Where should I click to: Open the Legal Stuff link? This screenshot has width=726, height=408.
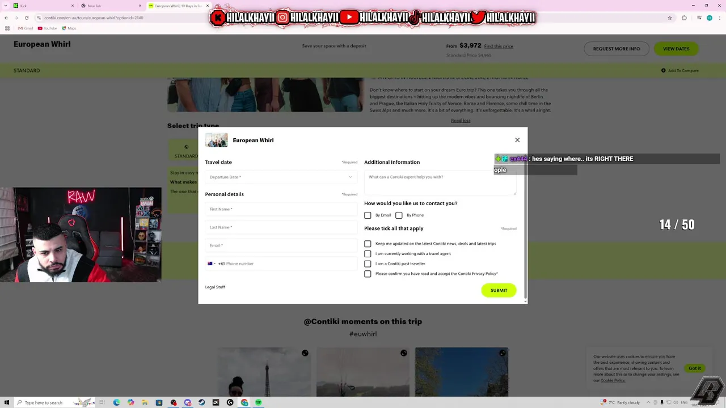coord(215,287)
